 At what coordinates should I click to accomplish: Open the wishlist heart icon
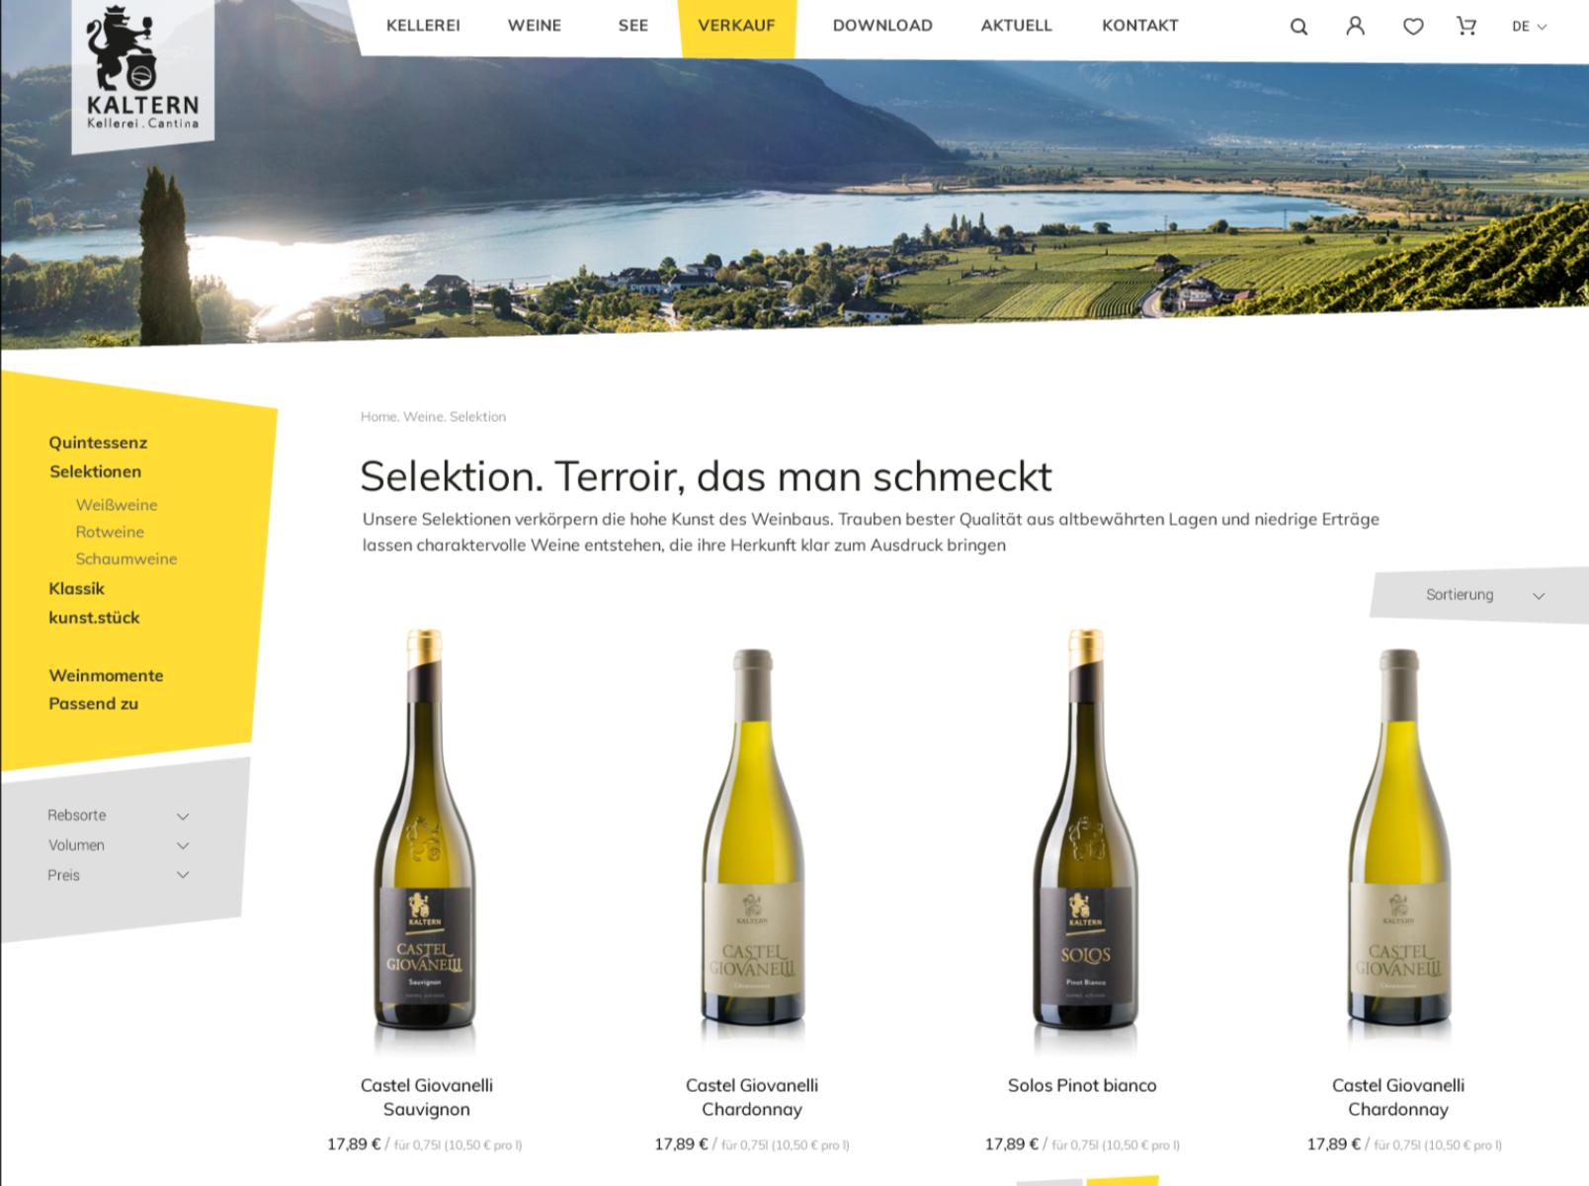pyautogui.click(x=1413, y=27)
